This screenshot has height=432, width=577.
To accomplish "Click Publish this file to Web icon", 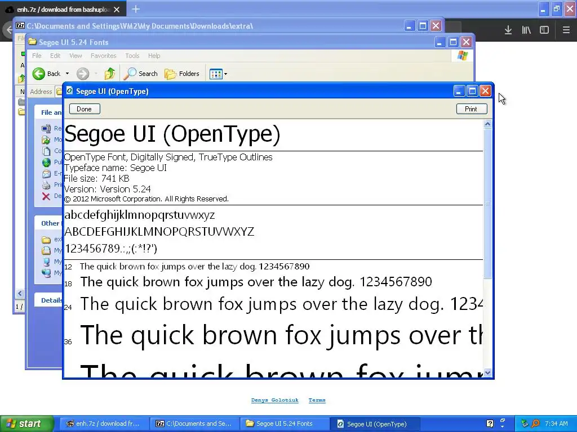I will (x=46, y=162).
